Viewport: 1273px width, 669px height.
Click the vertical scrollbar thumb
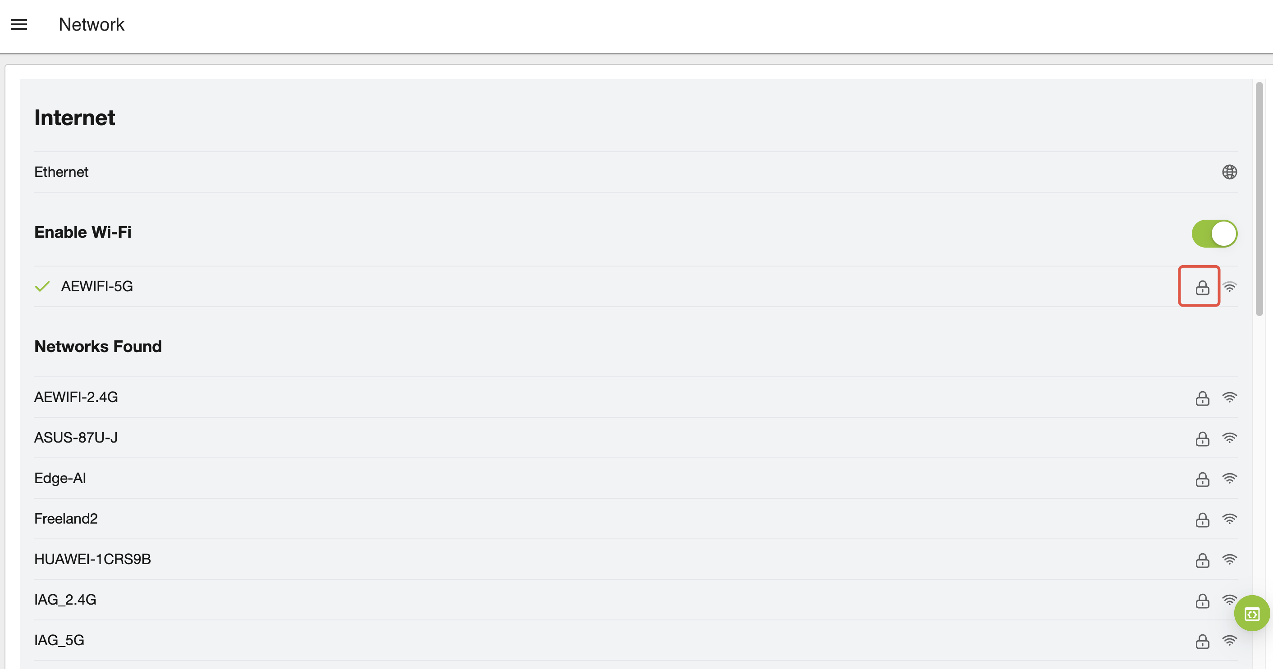coord(1259,199)
